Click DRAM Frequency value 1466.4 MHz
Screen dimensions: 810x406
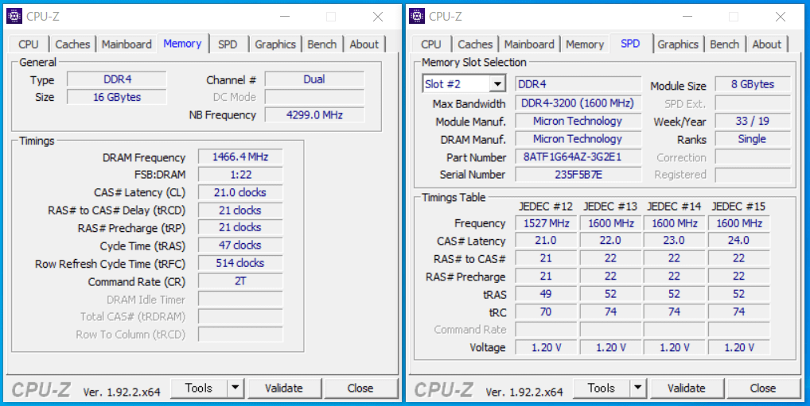[240, 157]
